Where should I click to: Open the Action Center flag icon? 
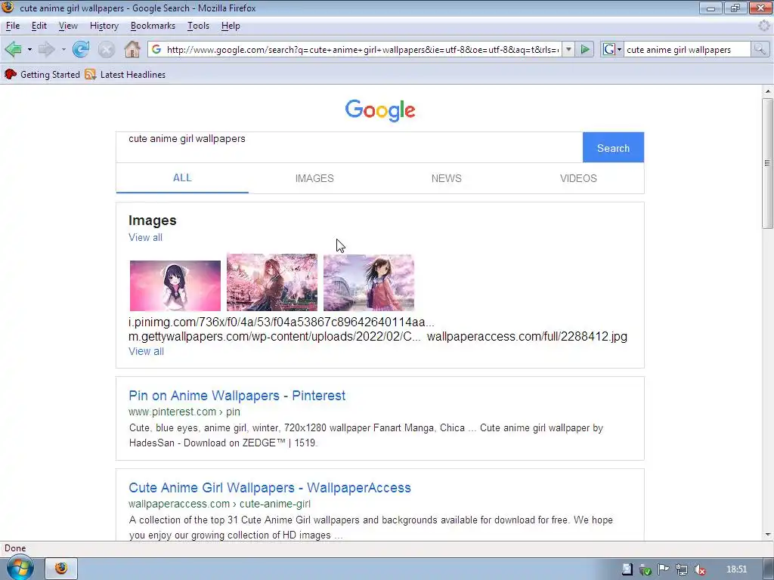(x=664, y=569)
